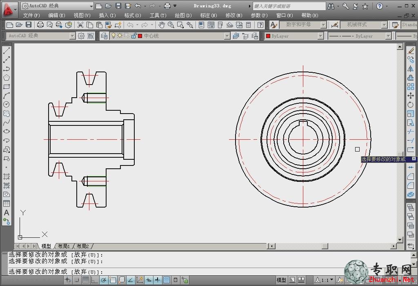Open the Dimension Style manager icon

point(335,25)
